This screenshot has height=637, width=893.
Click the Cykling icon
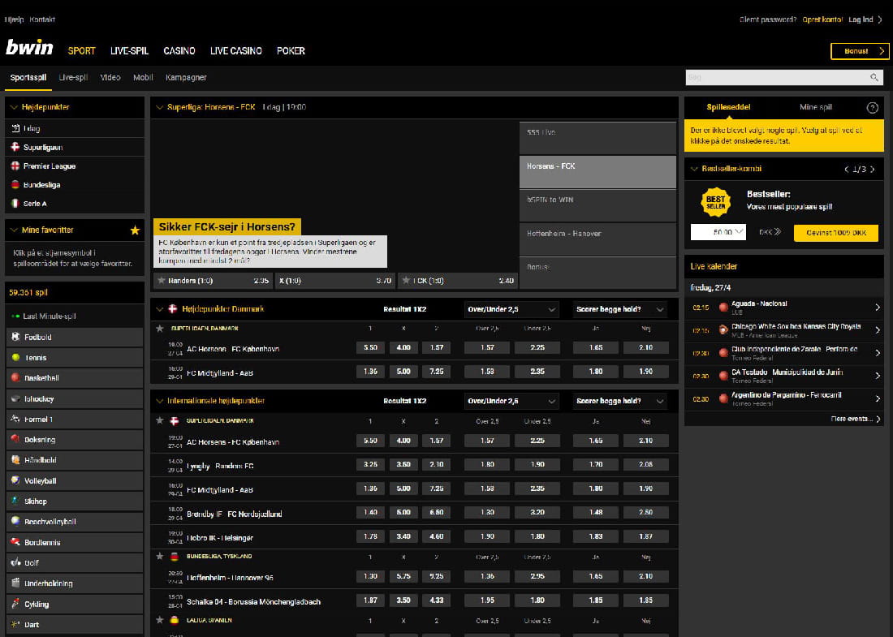(16, 604)
